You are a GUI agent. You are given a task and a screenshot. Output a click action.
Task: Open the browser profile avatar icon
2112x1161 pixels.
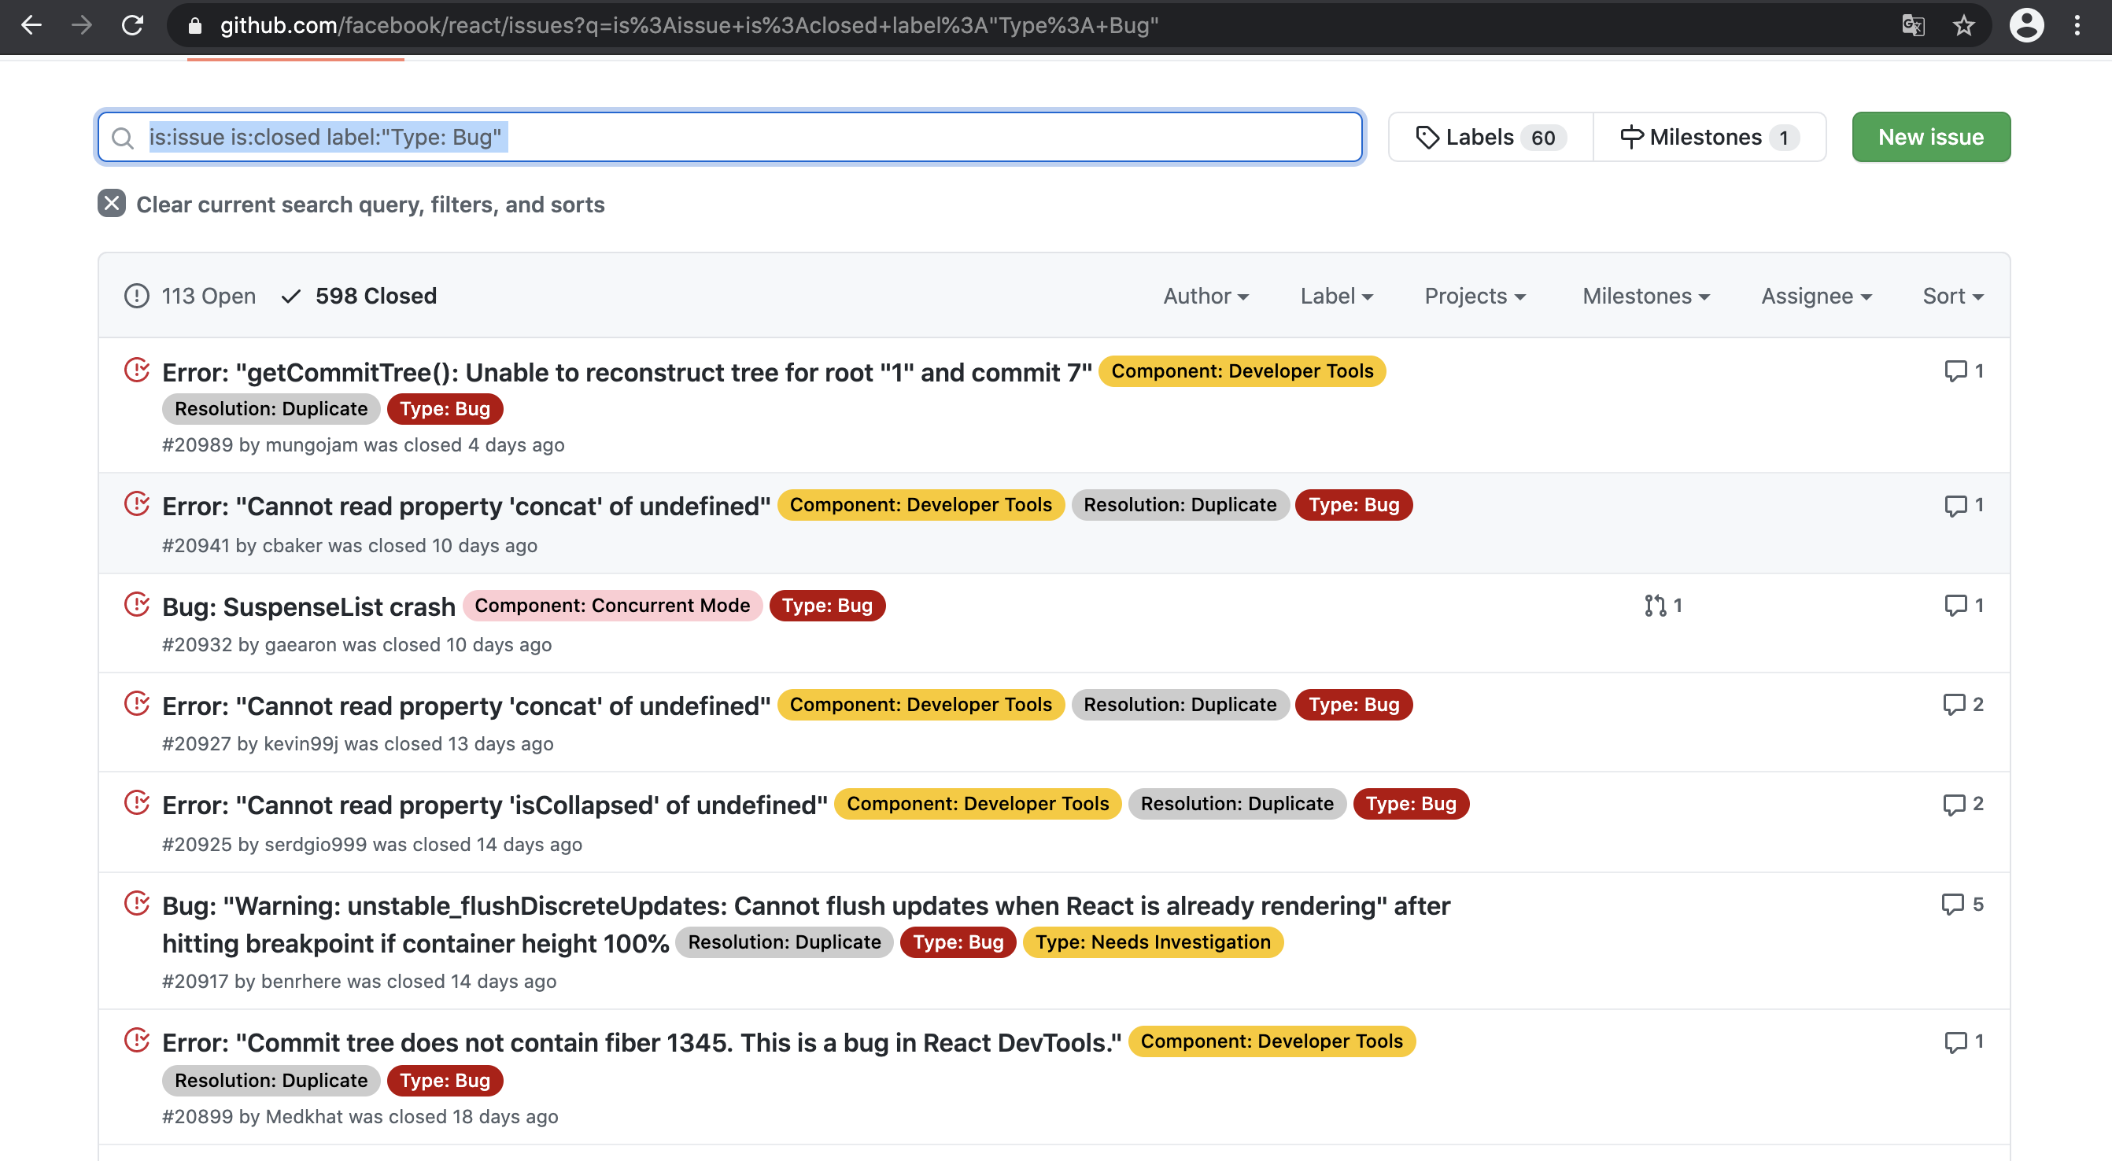pos(2026,25)
